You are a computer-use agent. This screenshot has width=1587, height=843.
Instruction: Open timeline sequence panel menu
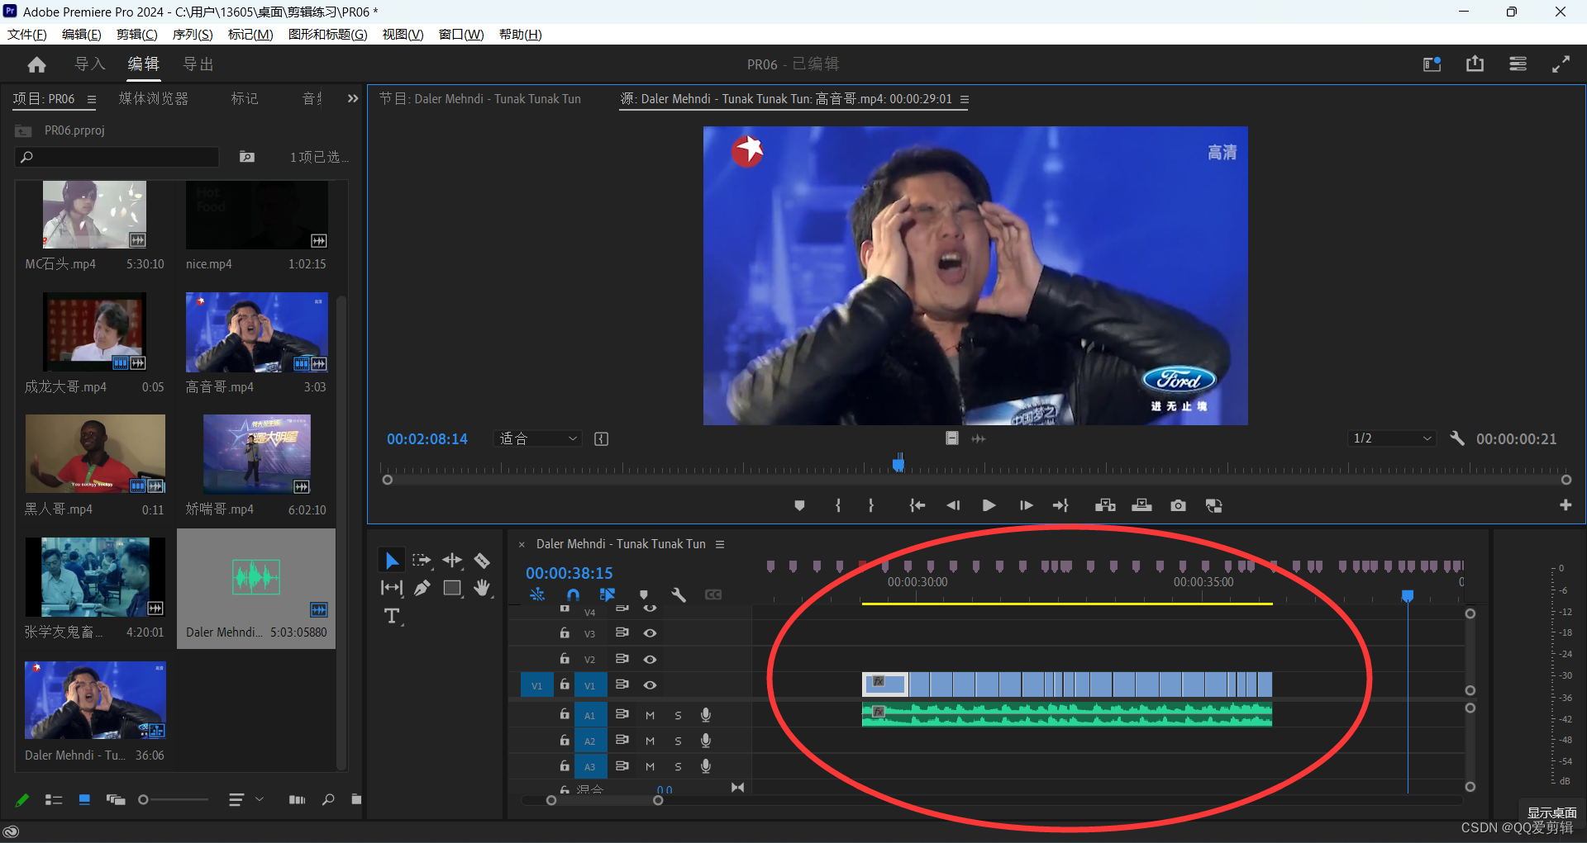[x=720, y=544]
